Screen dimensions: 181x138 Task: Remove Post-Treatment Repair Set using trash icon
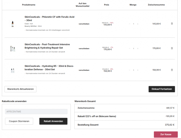pos(172,48)
